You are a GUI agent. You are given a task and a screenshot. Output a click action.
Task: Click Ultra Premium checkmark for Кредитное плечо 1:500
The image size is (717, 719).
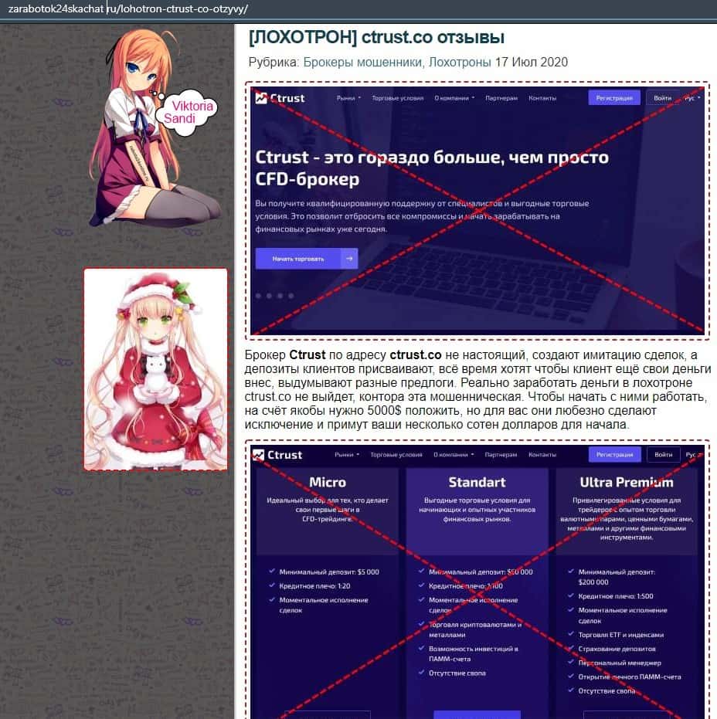click(571, 595)
